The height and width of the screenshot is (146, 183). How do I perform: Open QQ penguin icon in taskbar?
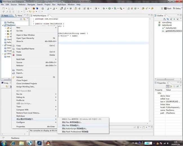click(48, 143)
